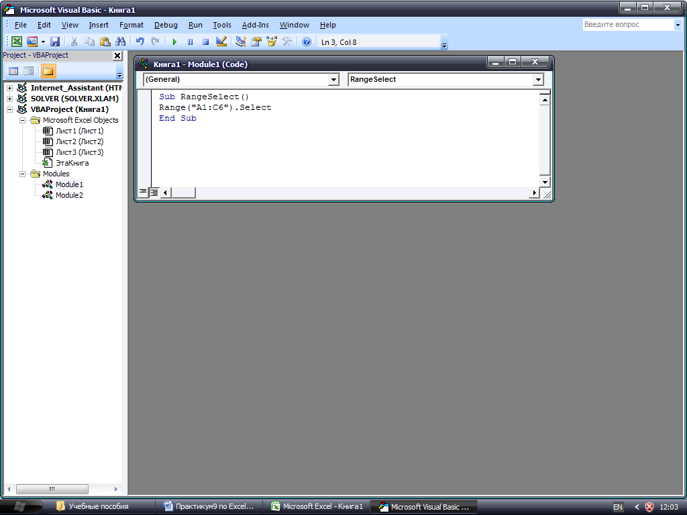Save the workbook with the floppy icon
Viewport: 687px width, 515px height.
coord(55,42)
